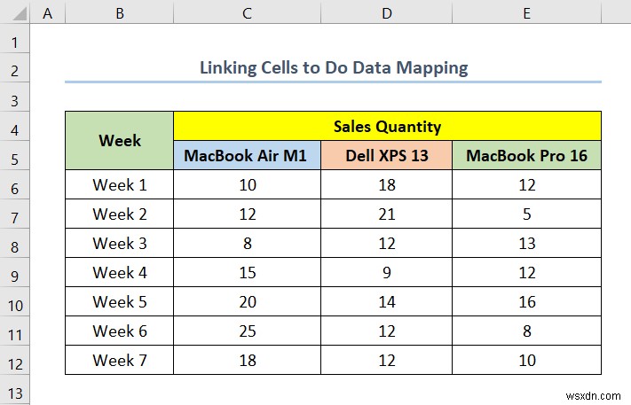Select the 'MacBook Pro 16' header cell
The image size is (631, 405).
coord(527,155)
